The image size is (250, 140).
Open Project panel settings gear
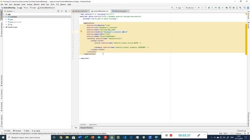pos(66,11)
